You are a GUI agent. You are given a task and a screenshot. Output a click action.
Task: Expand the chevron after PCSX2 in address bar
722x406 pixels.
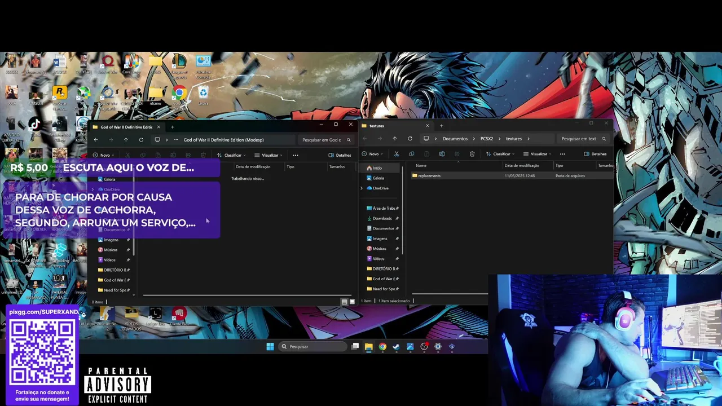click(x=500, y=139)
